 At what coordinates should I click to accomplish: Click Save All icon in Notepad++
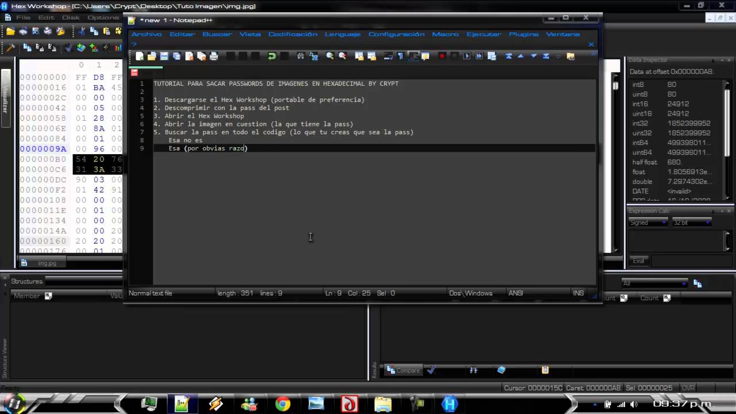(x=177, y=56)
